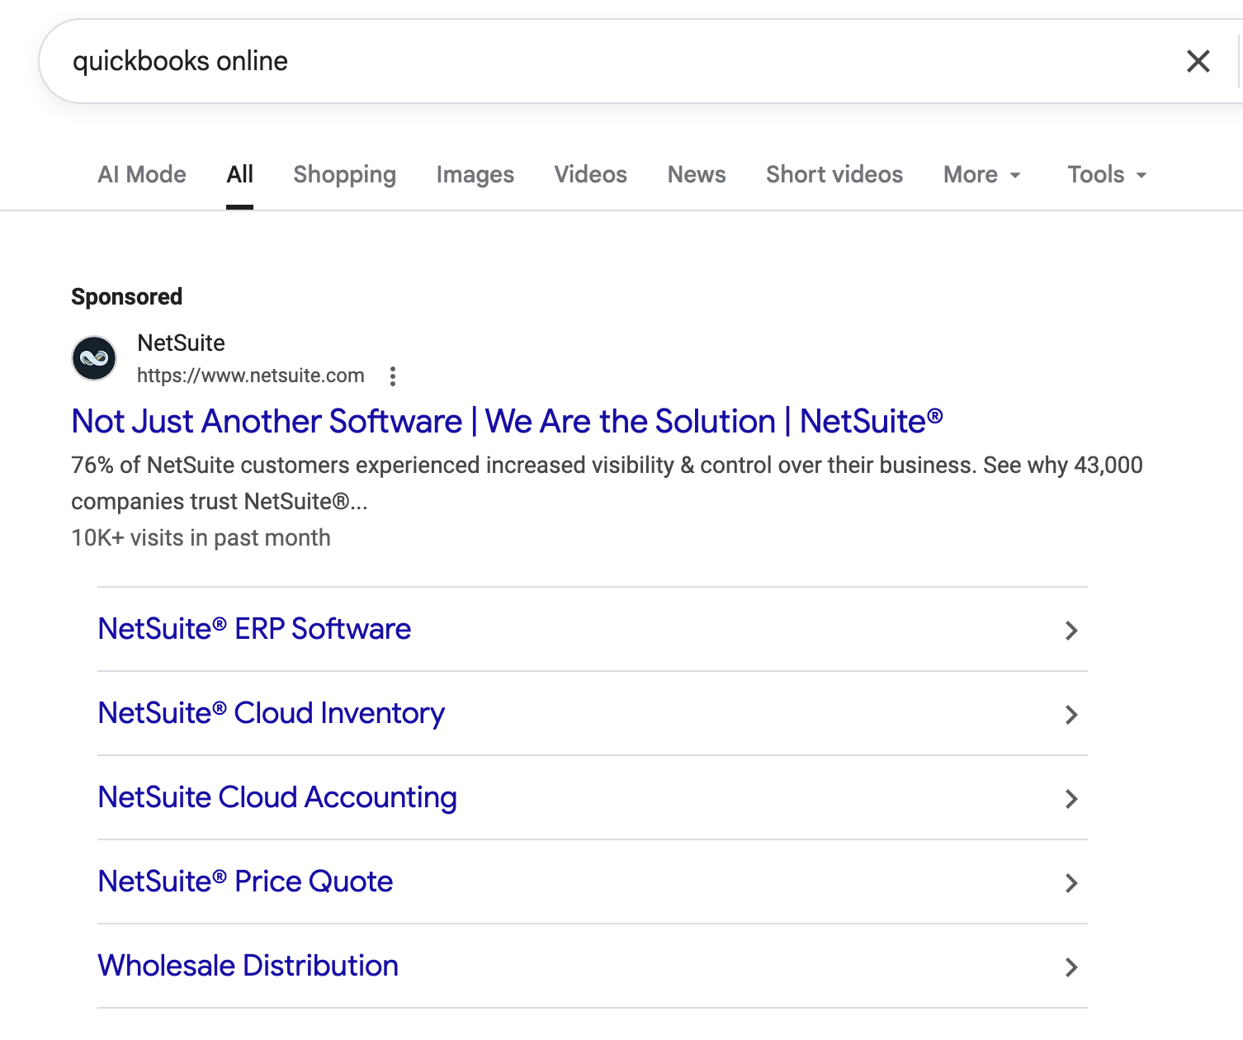This screenshot has width=1243, height=1040.
Task: Open the More dropdown in search filters
Action: coord(982,175)
